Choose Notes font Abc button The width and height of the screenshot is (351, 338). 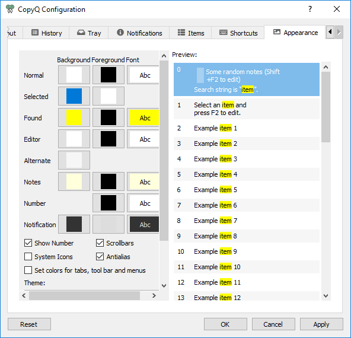click(143, 182)
